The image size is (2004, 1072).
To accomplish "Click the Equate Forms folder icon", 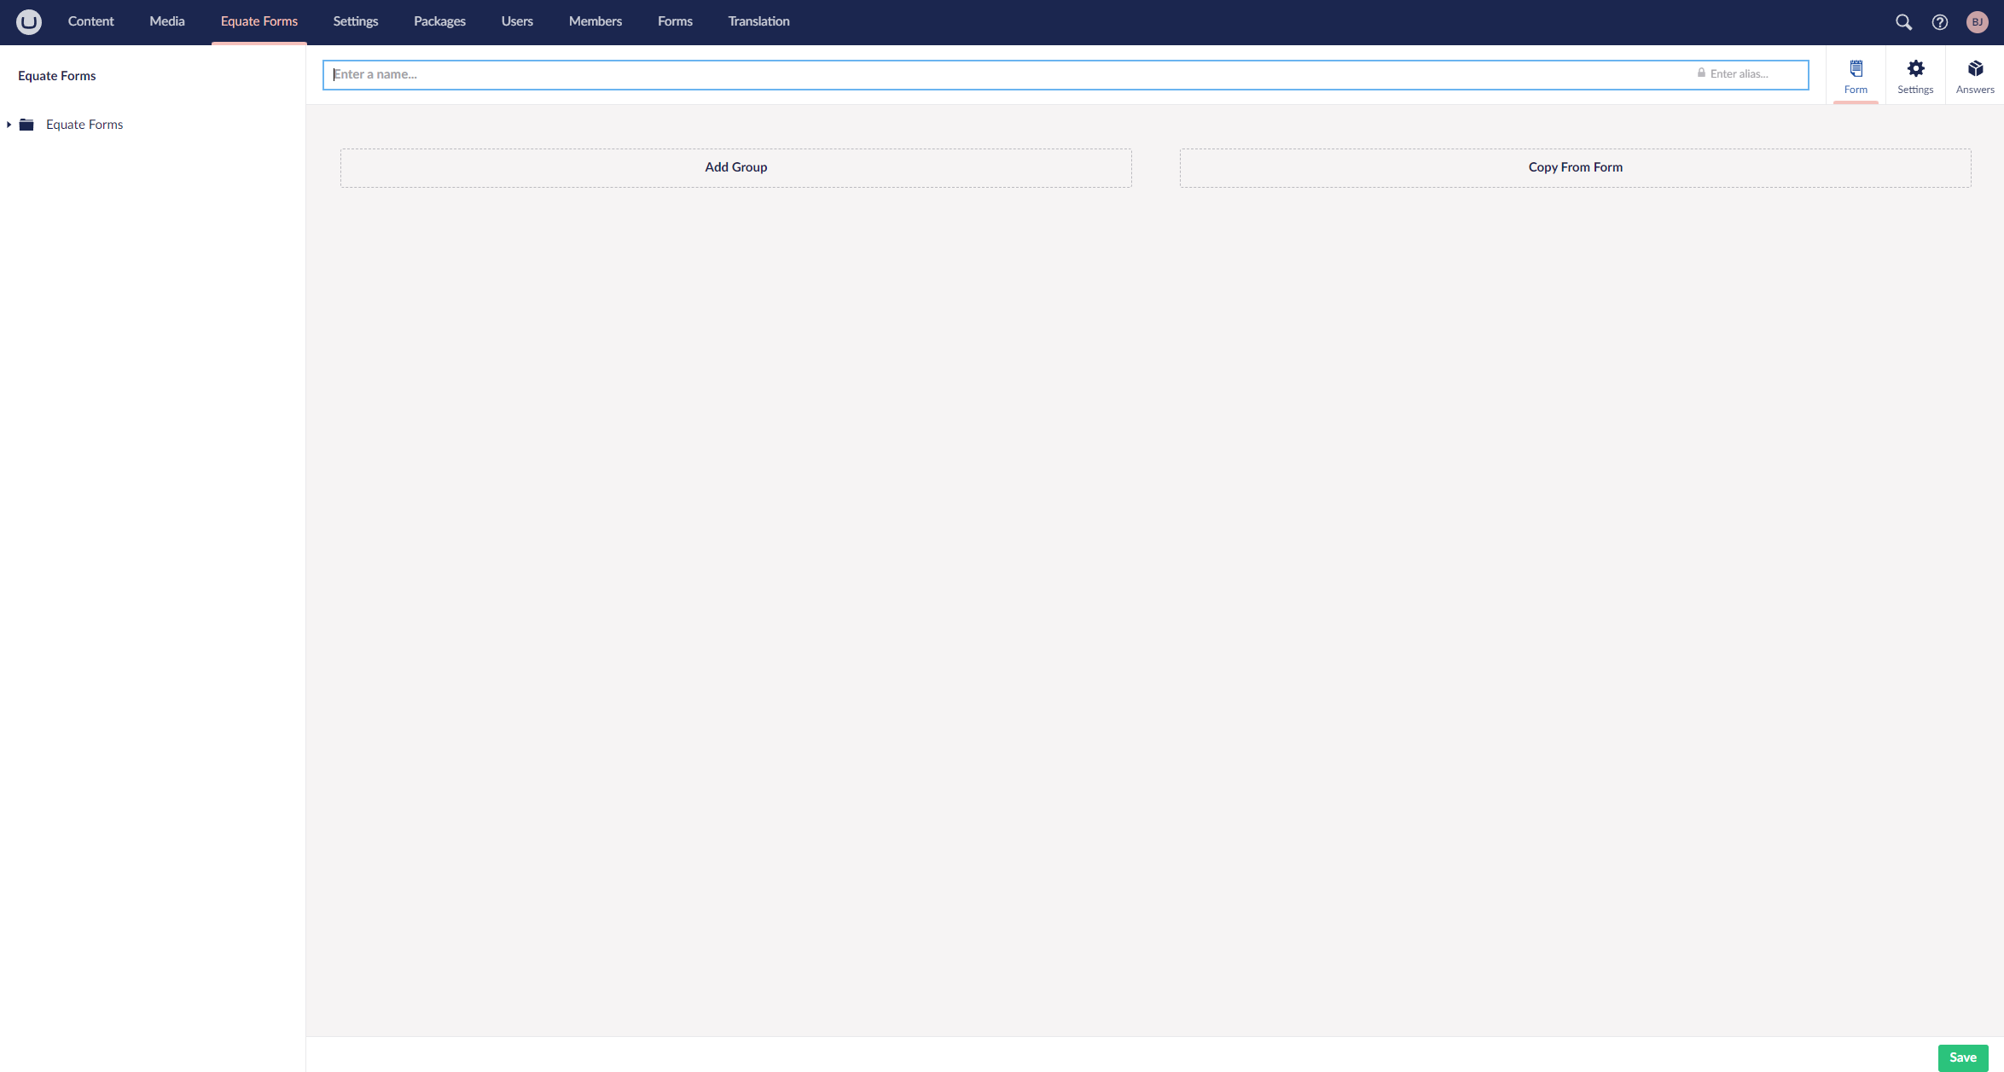I will (x=26, y=125).
